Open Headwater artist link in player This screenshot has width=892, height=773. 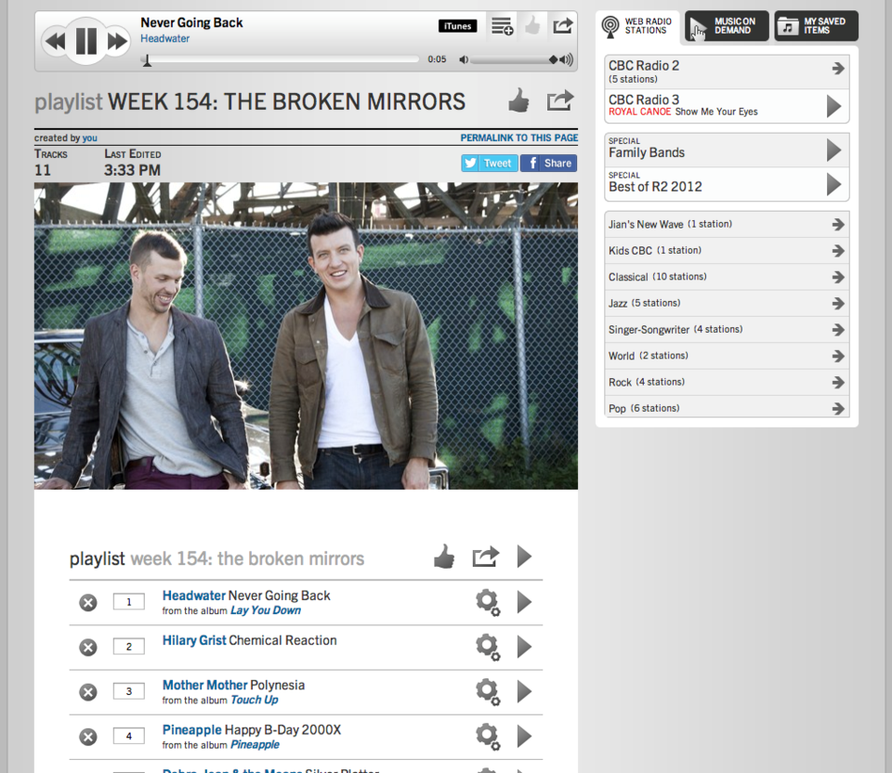point(165,39)
